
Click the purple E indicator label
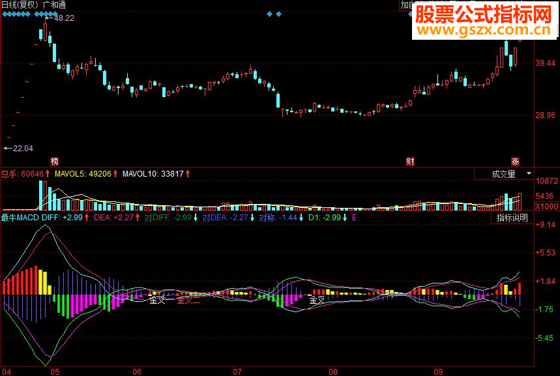354,218
